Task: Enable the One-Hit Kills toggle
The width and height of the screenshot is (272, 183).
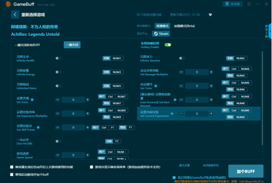Action: 58,141
